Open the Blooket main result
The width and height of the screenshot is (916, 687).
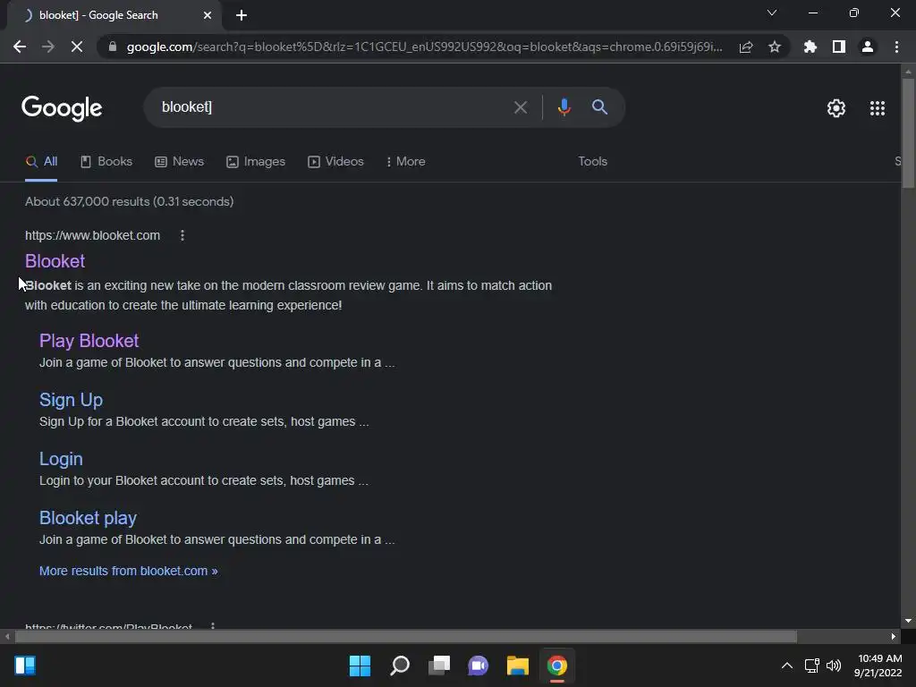55,261
